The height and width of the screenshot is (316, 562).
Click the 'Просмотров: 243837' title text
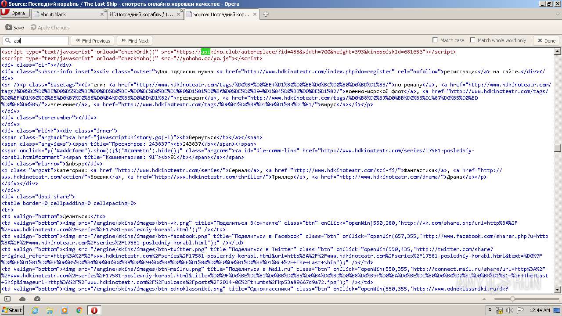(x=140, y=144)
